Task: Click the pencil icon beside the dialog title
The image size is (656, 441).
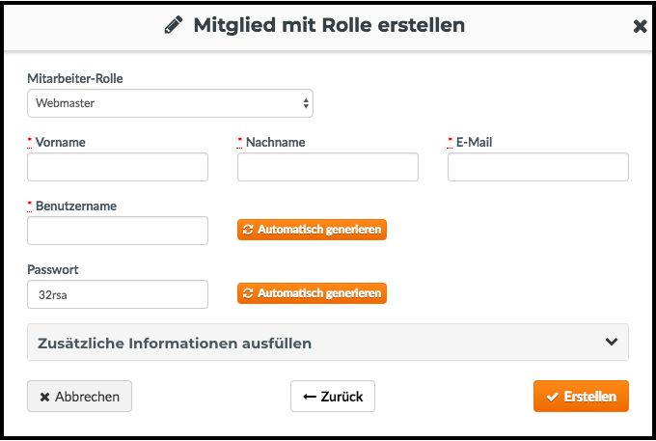Action: (x=174, y=25)
